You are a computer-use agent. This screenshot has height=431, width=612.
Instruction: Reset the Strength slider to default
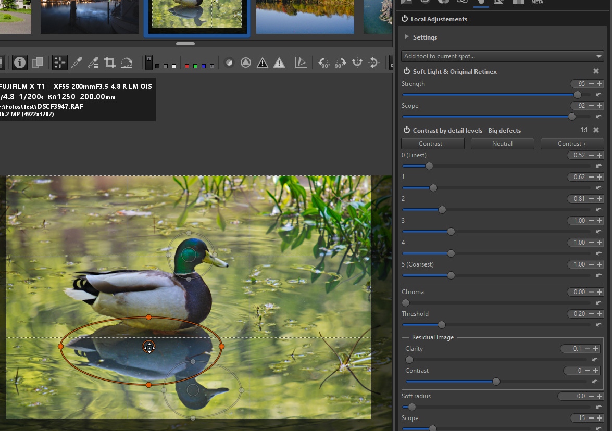coord(599,95)
